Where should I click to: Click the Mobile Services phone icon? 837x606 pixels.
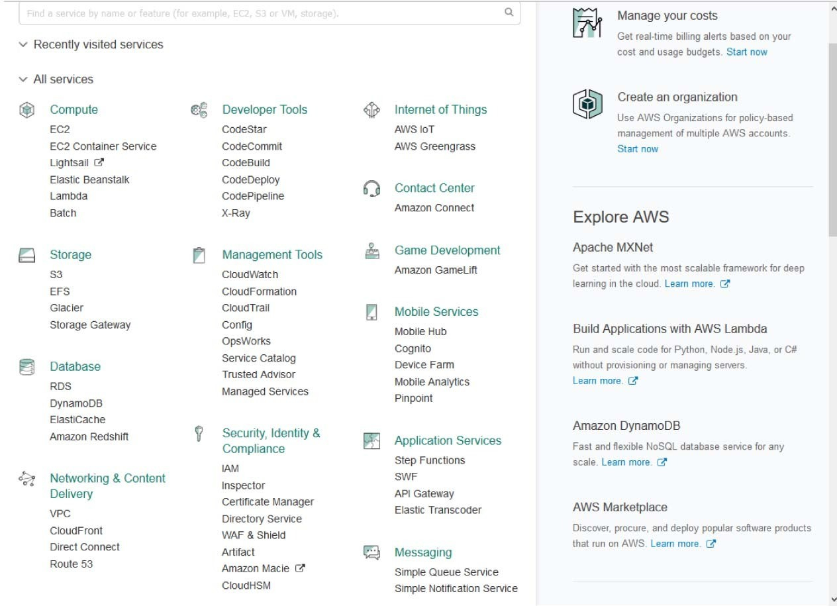(x=372, y=312)
